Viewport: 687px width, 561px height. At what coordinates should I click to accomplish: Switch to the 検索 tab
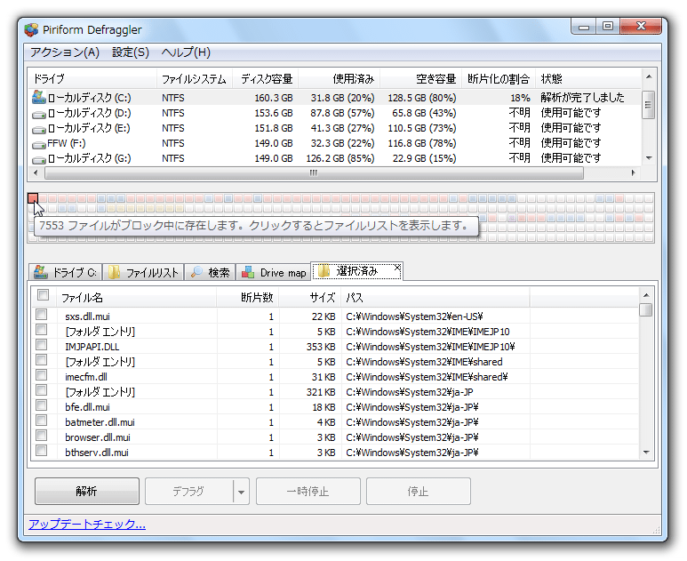[211, 272]
